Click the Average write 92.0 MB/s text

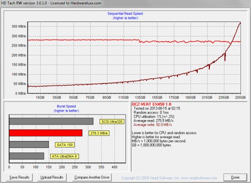click(153, 124)
